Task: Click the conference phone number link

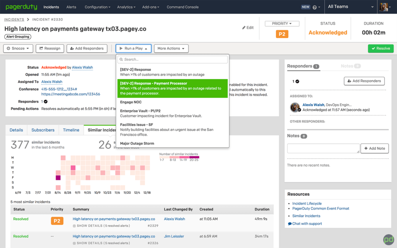Action: [x=59, y=89]
